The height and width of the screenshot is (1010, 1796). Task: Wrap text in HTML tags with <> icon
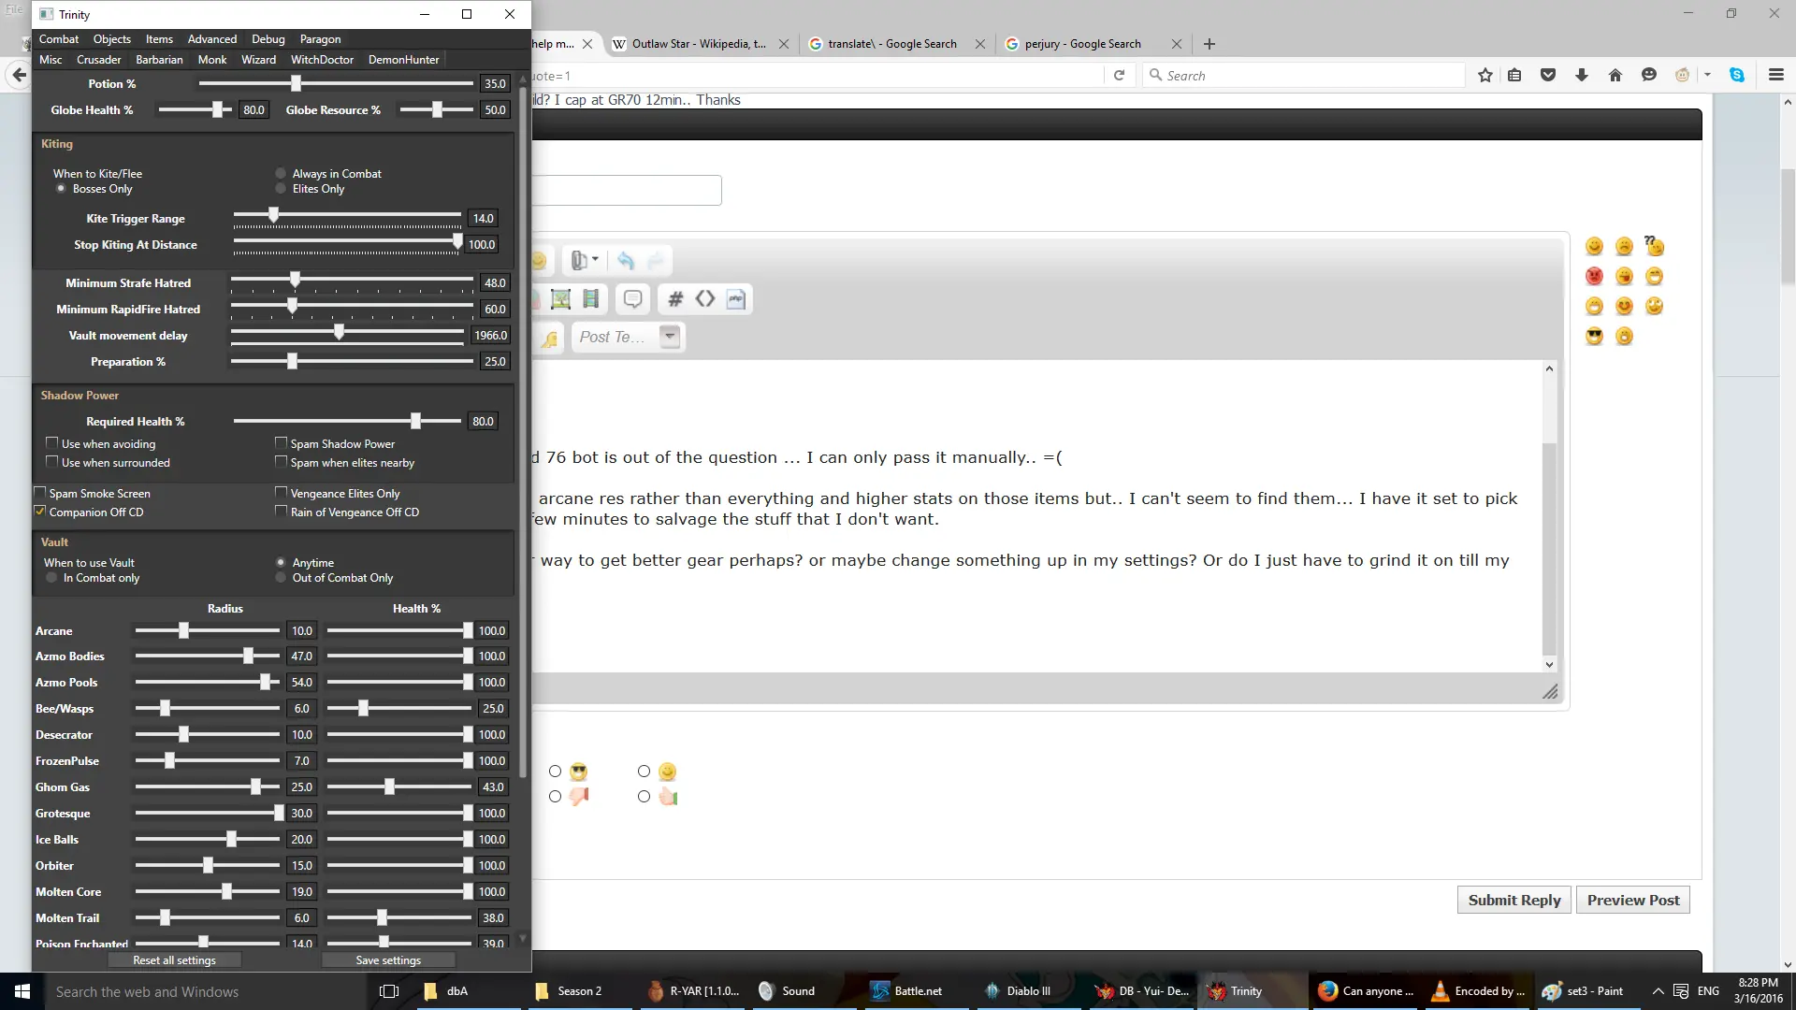705,299
